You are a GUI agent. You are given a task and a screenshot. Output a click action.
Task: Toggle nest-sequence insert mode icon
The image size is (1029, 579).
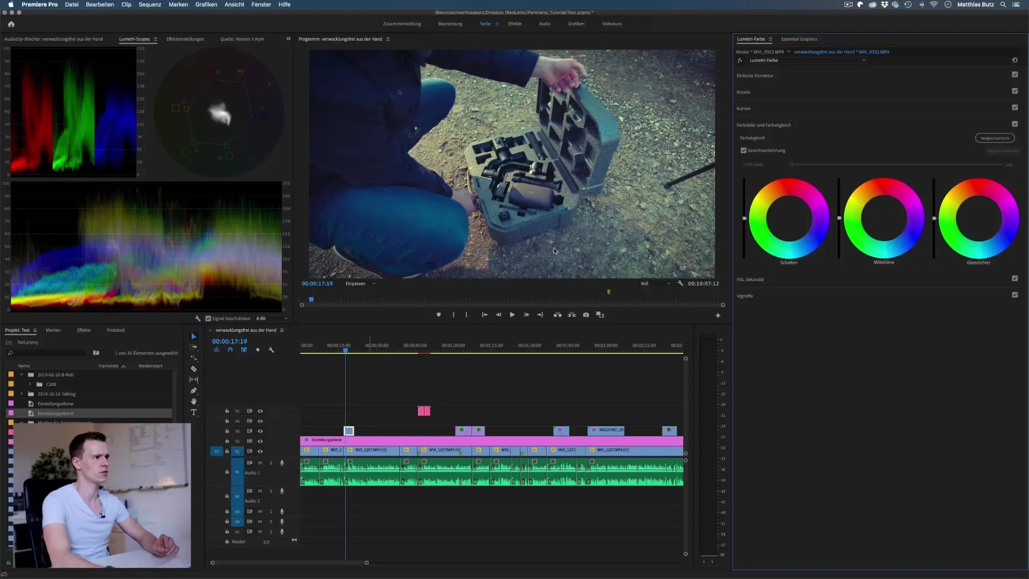[217, 350]
